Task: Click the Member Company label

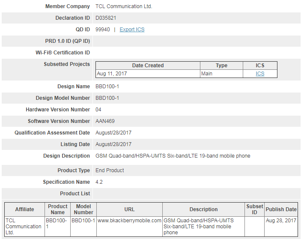Action: click(68, 6)
